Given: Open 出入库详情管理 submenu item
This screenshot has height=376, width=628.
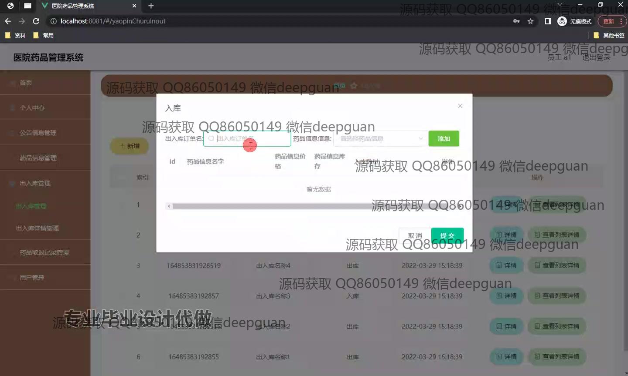Looking at the screenshot, I should [38, 228].
